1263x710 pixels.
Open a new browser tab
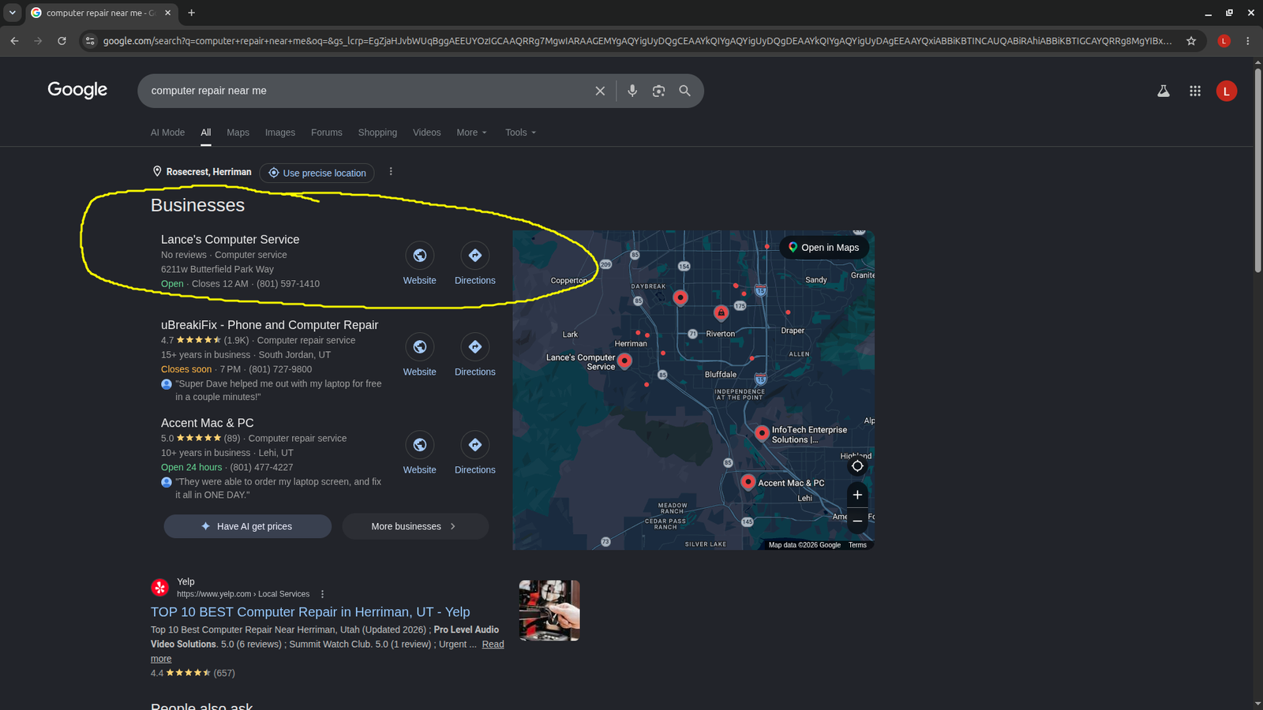coord(191,13)
